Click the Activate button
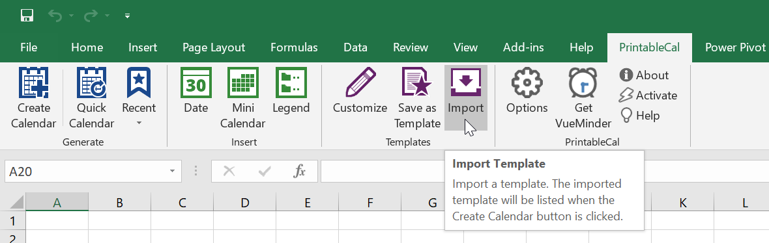 [x=648, y=95]
